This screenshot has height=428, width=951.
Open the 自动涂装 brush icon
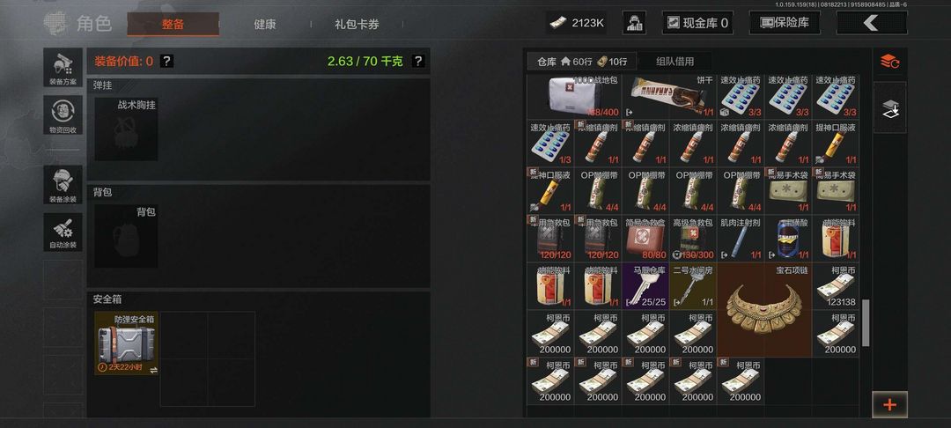click(x=63, y=232)
